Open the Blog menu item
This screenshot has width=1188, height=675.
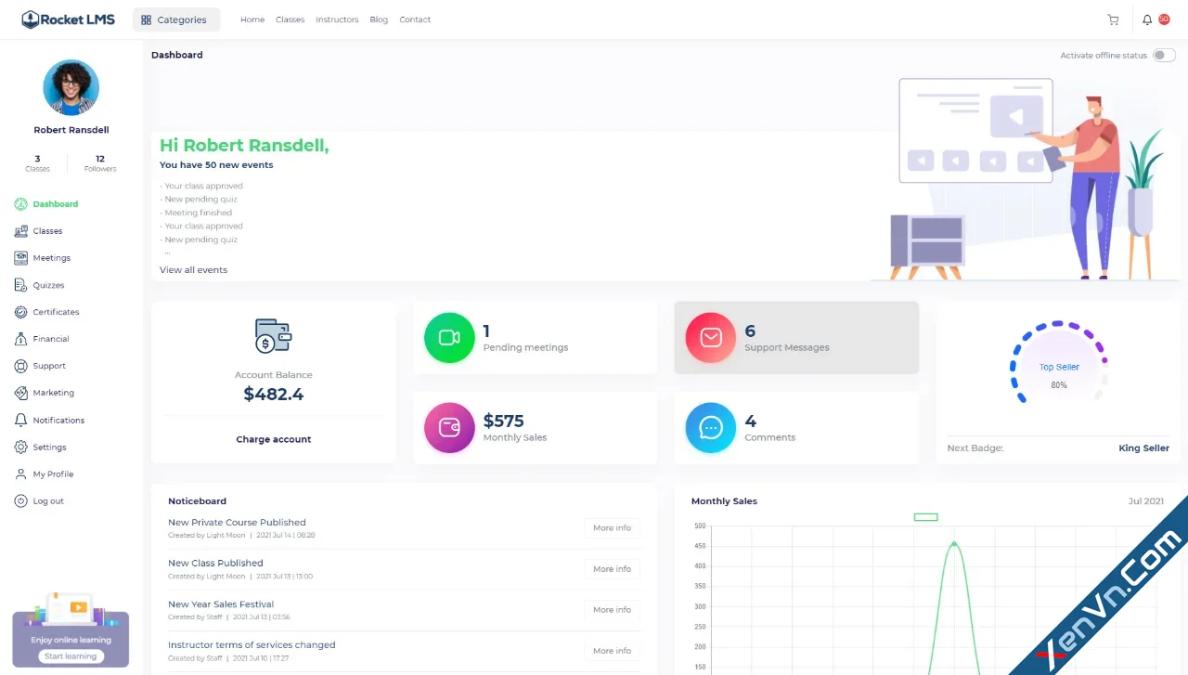tap(379, 19)
